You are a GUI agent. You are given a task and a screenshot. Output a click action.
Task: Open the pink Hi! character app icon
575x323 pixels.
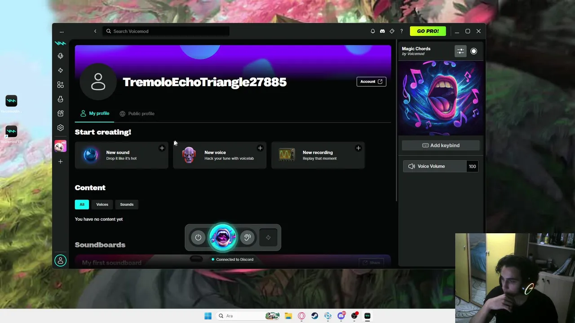pyautogui.click(x=60, y=146)
